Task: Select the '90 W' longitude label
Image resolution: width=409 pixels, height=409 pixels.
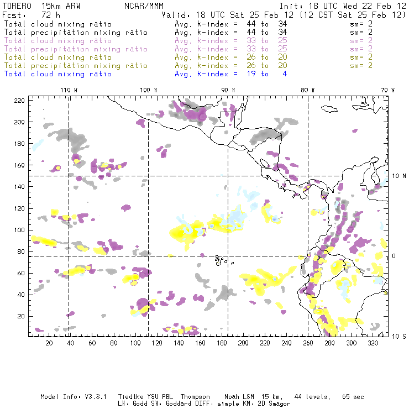Action: tap(228, 90)
